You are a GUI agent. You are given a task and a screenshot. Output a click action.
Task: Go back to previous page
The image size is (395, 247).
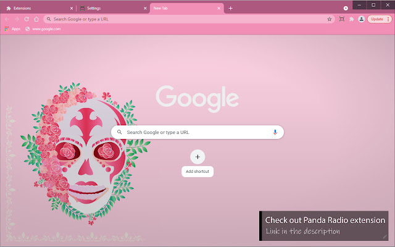[x=7, y=19]
